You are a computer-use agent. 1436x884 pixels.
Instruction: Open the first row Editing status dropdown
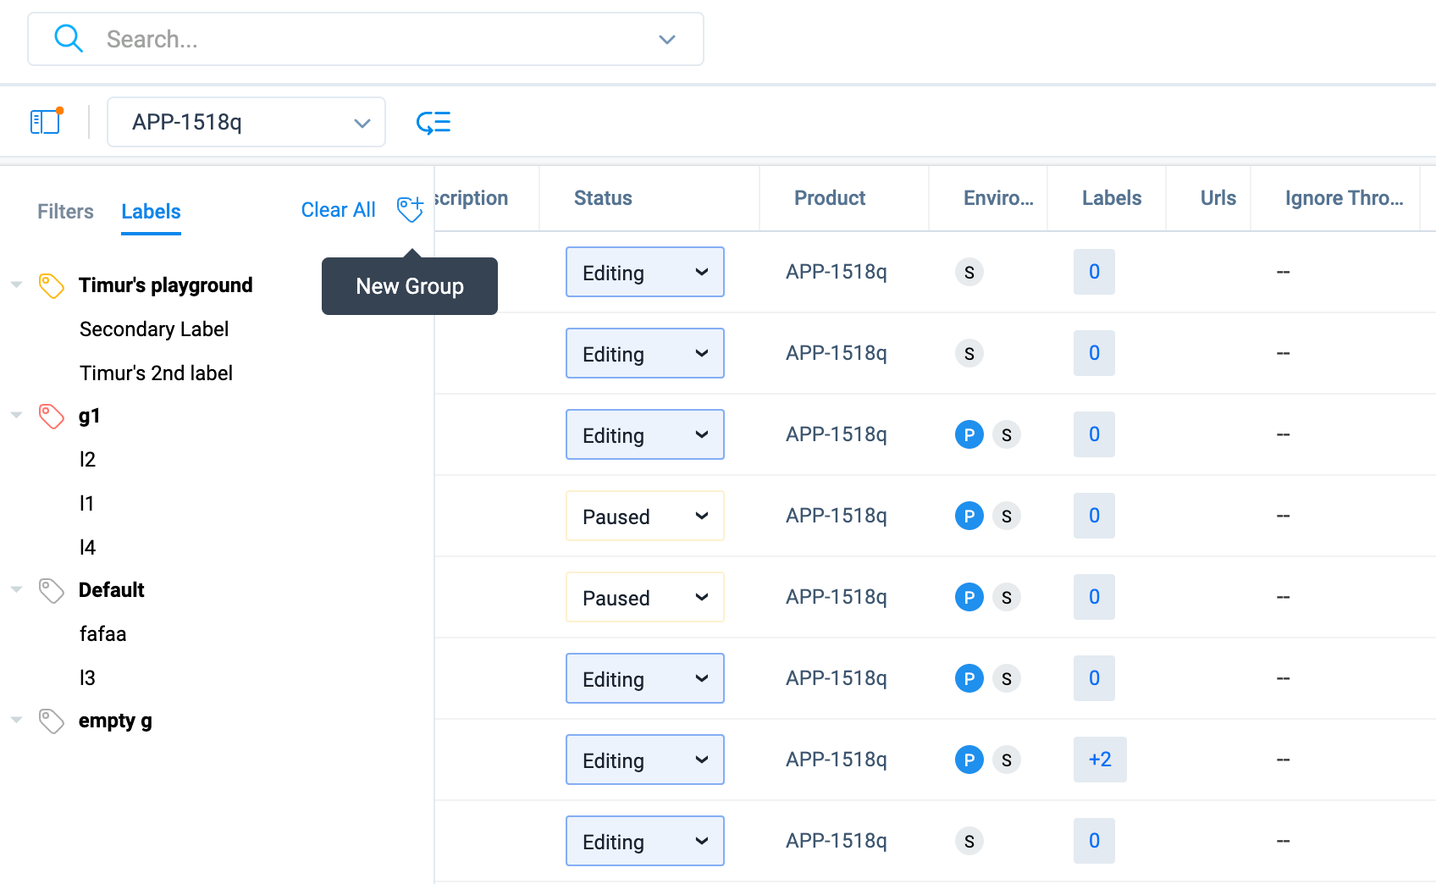[x=645, y=272]
